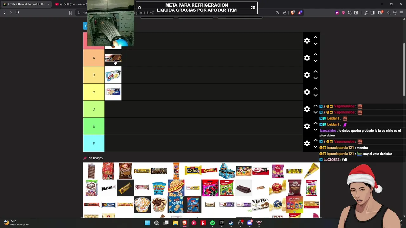Select the candy item placed in tier B
Screen dimensions: 406x228
[x=113, y=75]
